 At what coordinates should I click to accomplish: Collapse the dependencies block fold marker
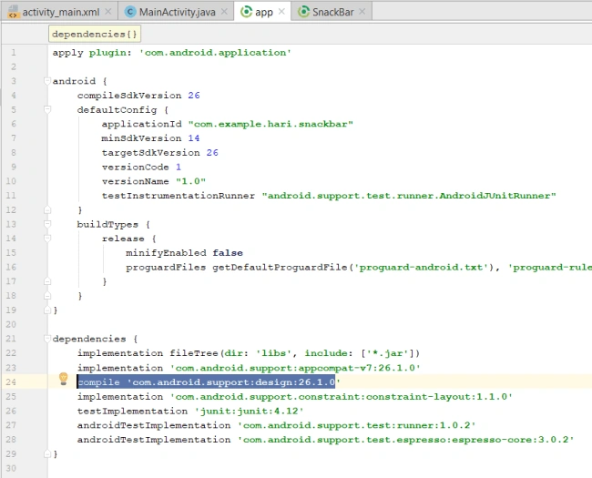tap(47, 339)
